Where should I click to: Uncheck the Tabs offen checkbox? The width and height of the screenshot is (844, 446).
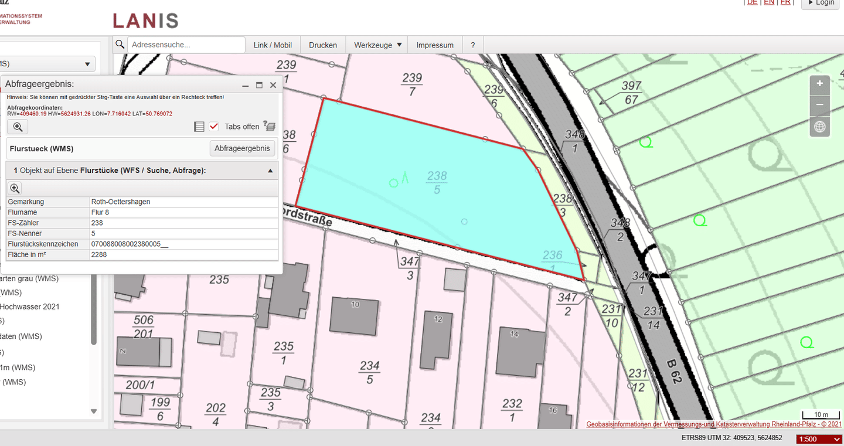pyautogui.click(x=214, y=127)
